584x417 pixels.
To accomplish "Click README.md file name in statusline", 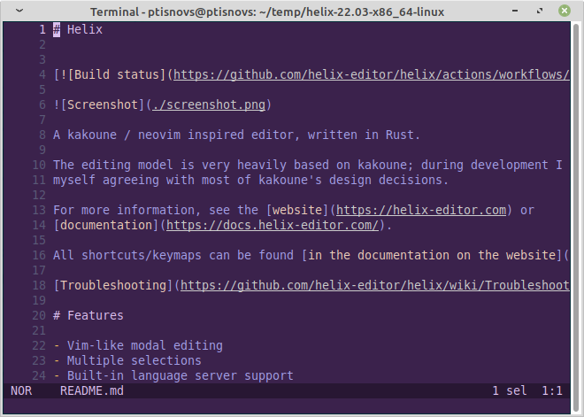I will (92, 391).
